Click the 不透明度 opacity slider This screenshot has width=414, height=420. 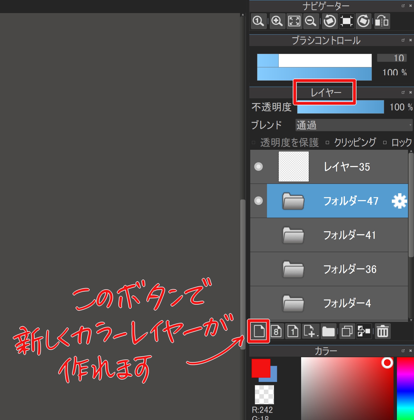340,107
